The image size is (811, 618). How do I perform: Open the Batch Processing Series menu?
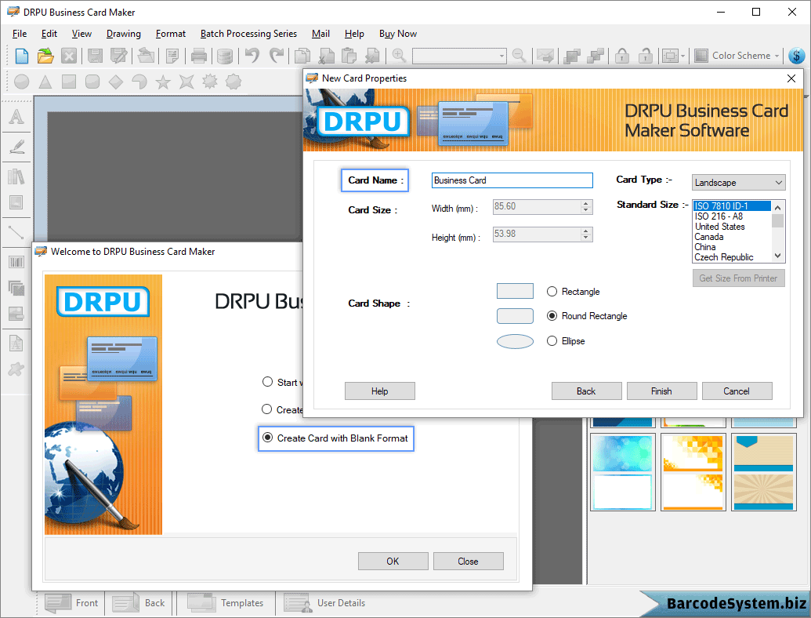pos(248,34)
